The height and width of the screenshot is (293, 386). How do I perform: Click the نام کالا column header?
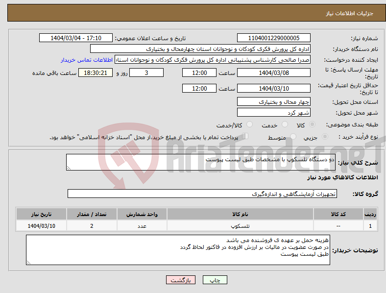[x=240, y=214]
